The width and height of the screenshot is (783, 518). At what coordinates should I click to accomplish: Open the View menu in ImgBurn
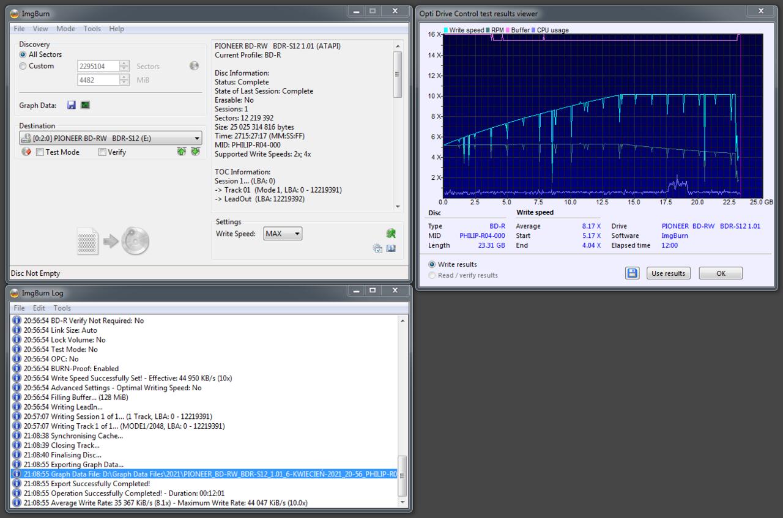click(x=40, y=29)
